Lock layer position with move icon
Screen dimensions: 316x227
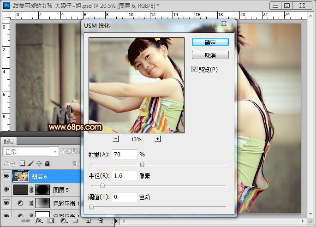point(39,163)
